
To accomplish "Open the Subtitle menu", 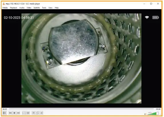I will [x=37, y=8].
